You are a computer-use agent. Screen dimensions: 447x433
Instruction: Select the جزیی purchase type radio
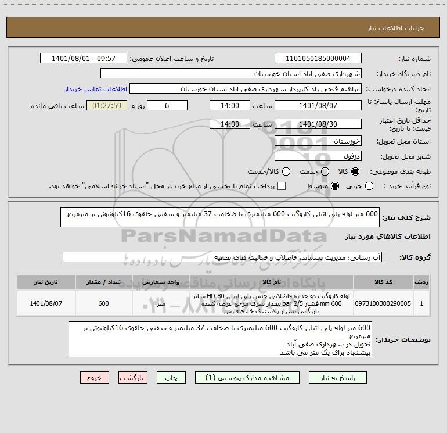tap(369, 186)
